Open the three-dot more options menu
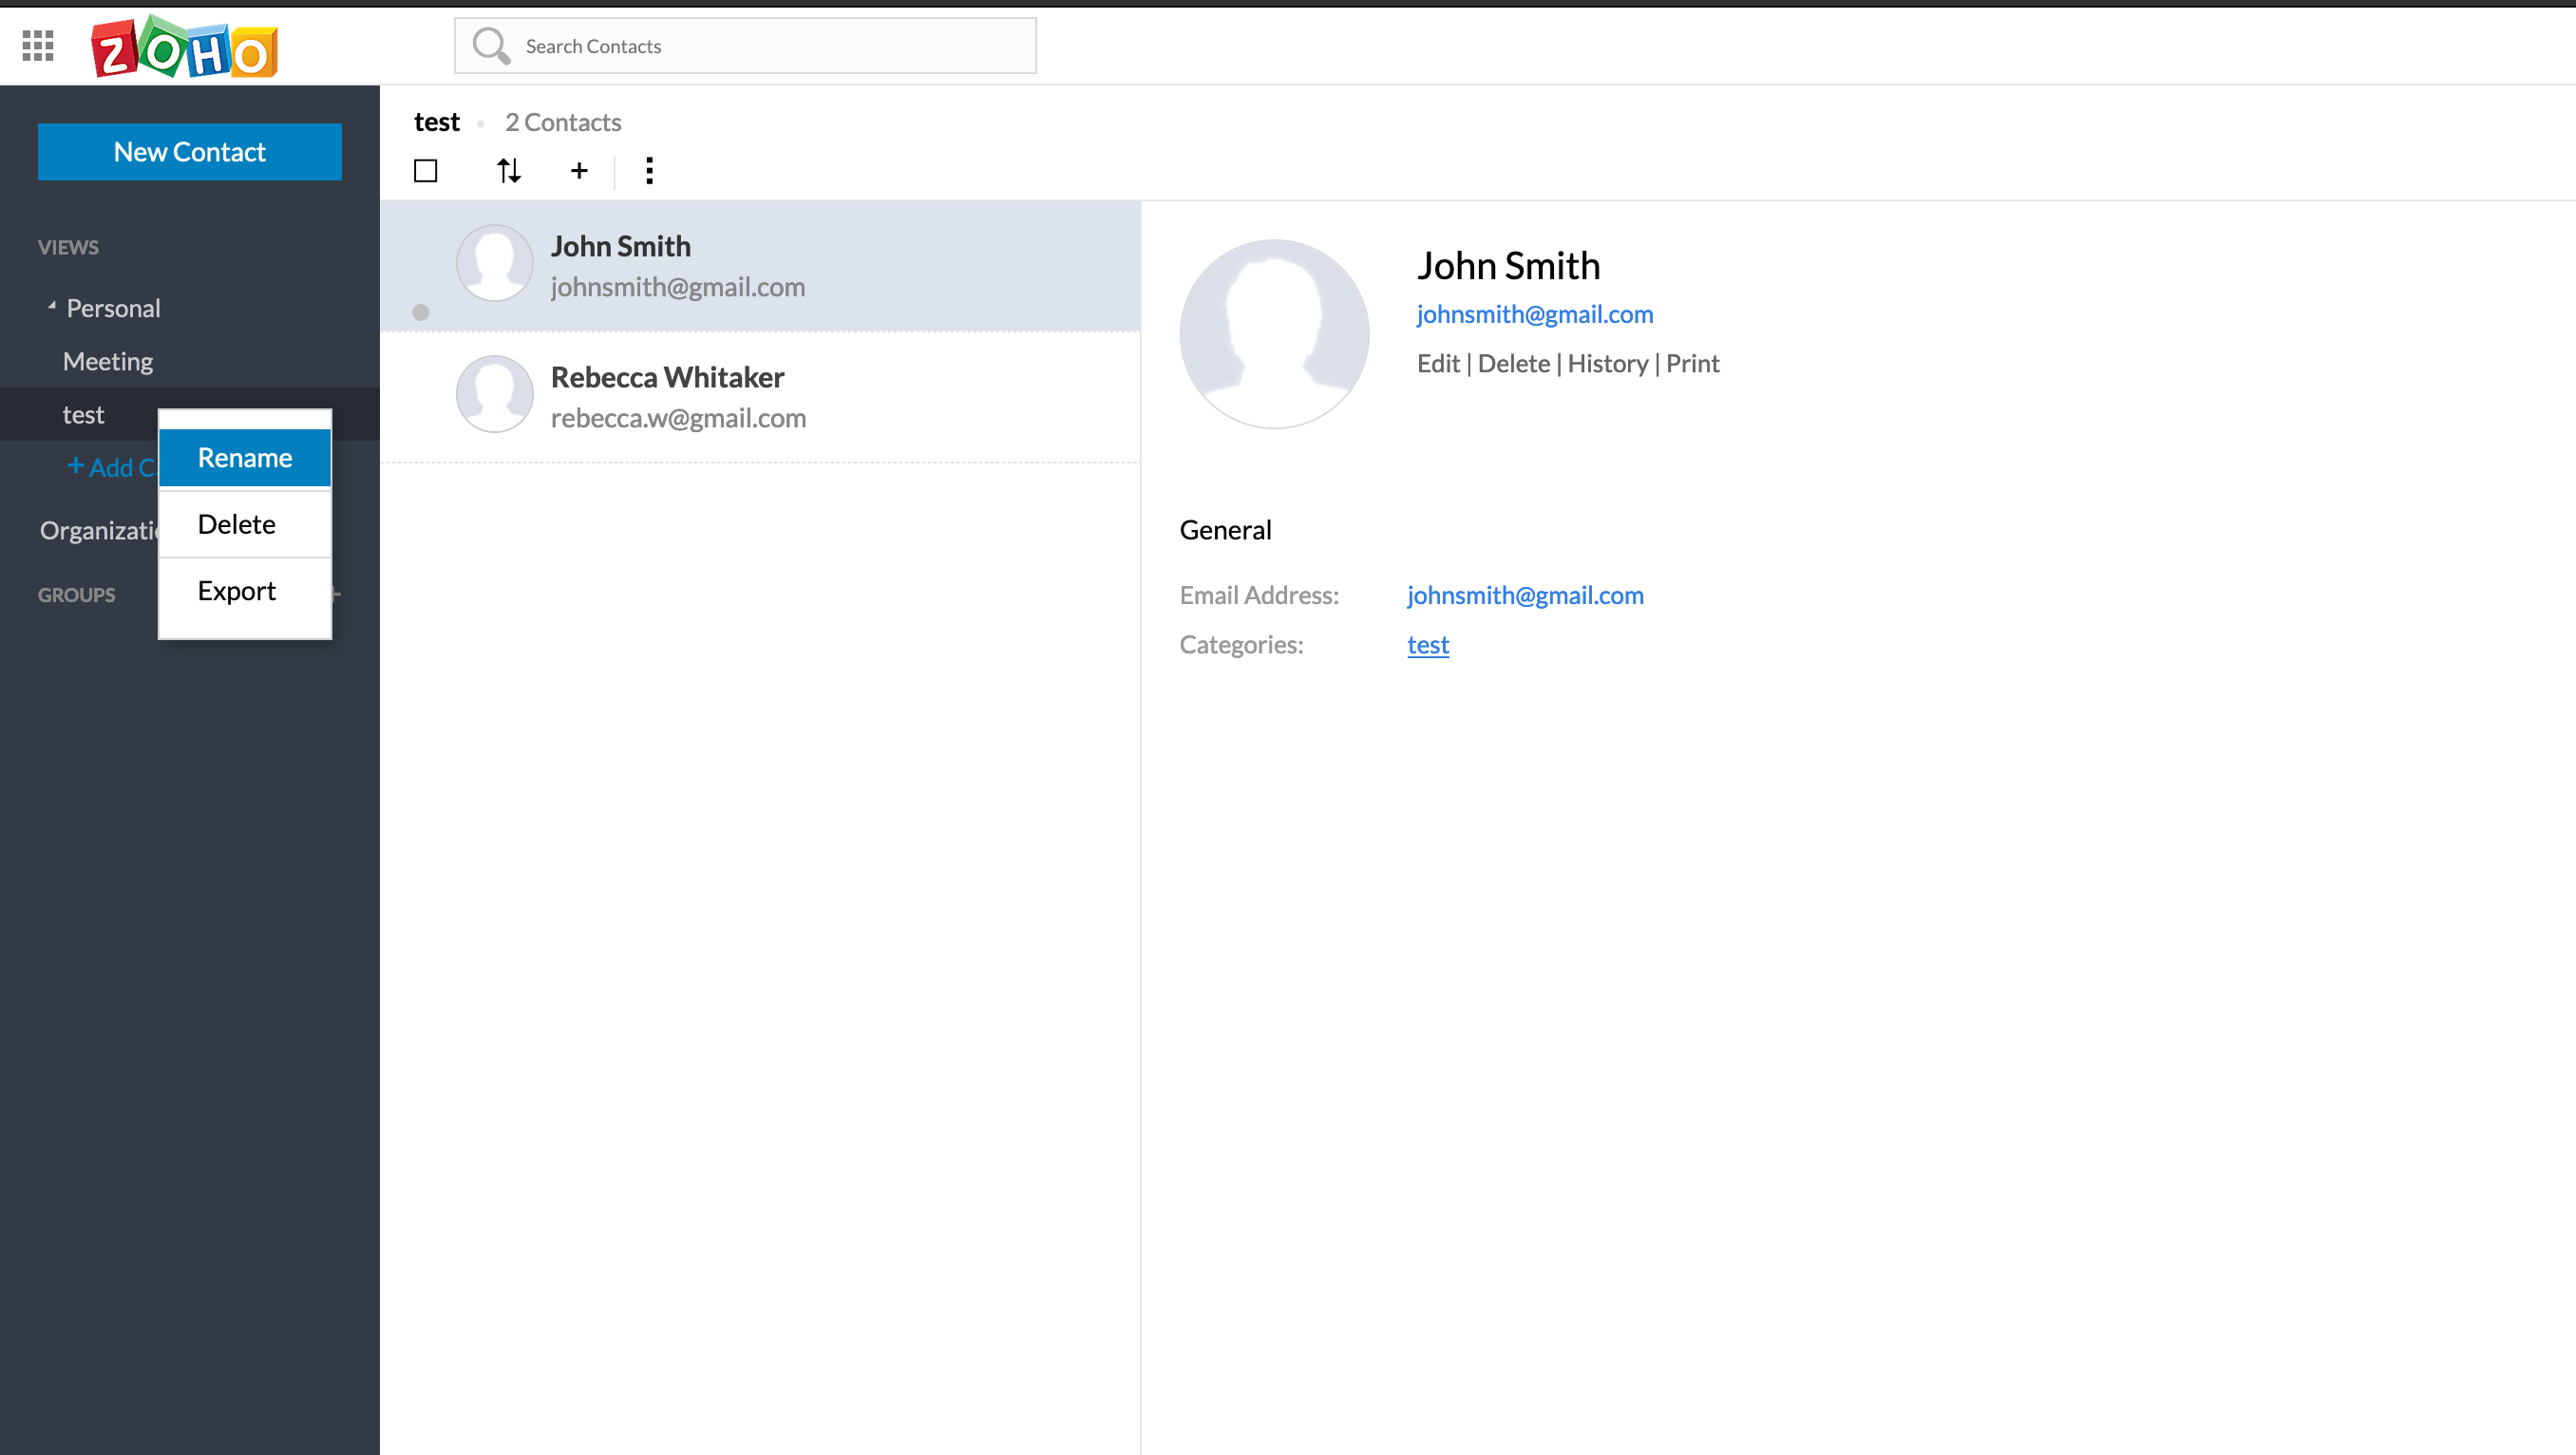Image resolution: width=2576 pixels, height=1455 pixels. (x=650, y=171)
